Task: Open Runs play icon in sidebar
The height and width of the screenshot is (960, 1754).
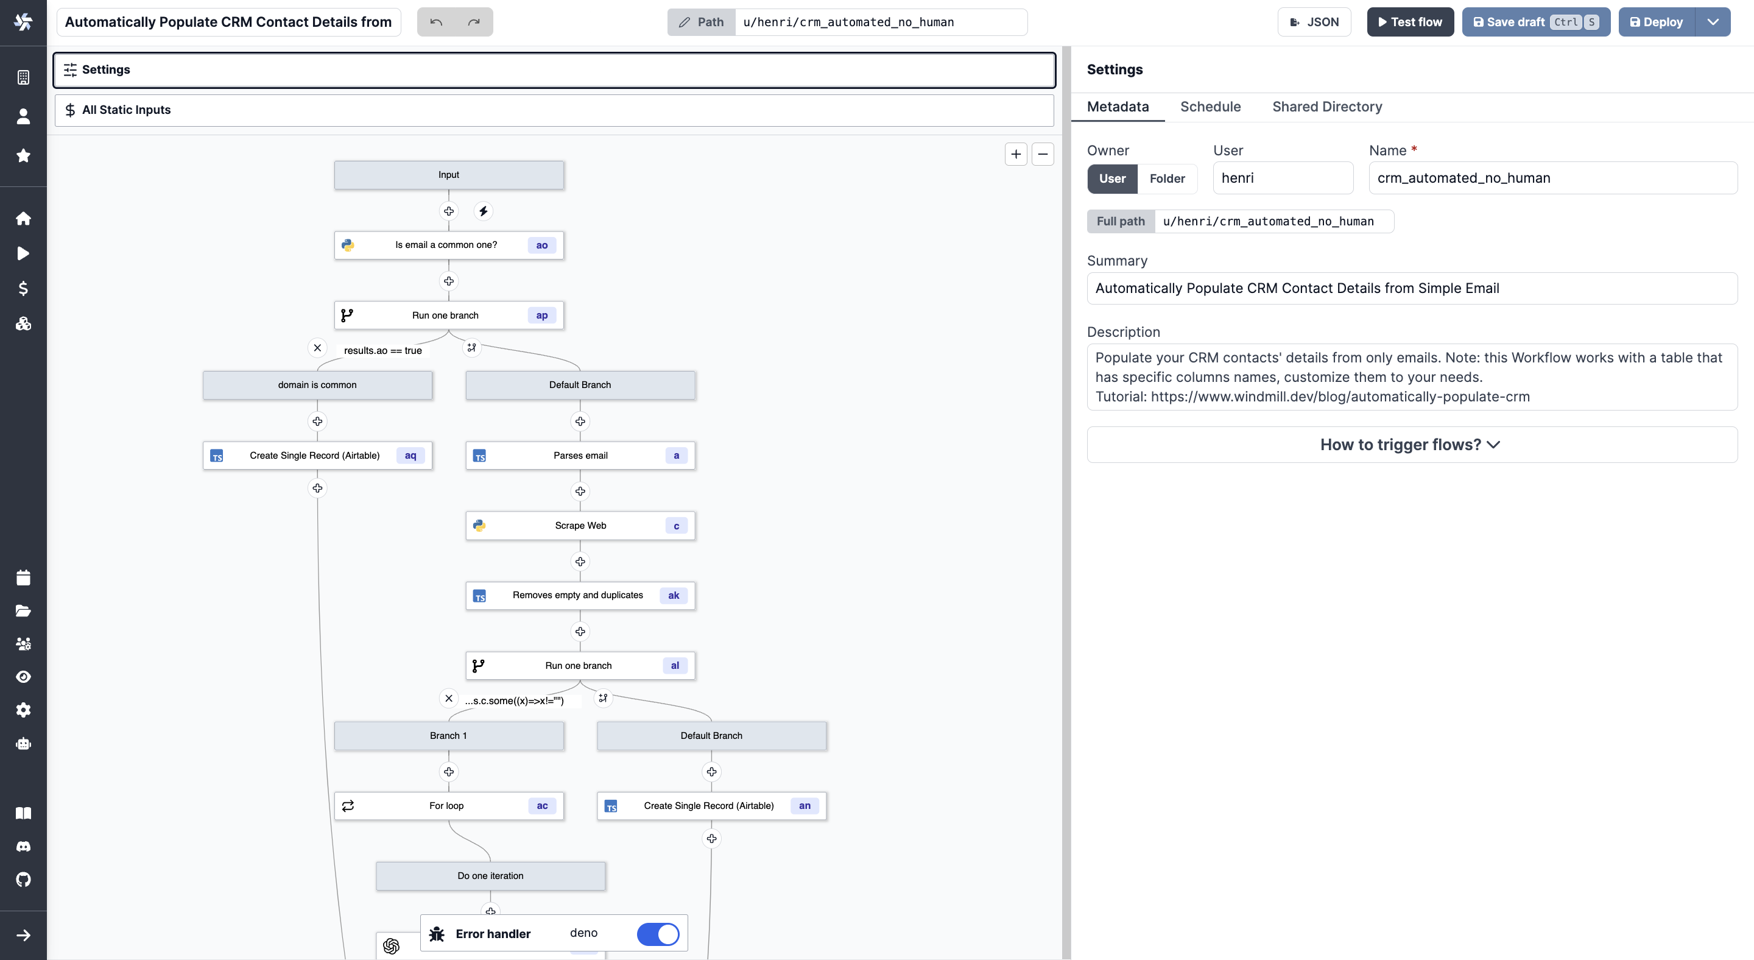Action: [23, 253]
